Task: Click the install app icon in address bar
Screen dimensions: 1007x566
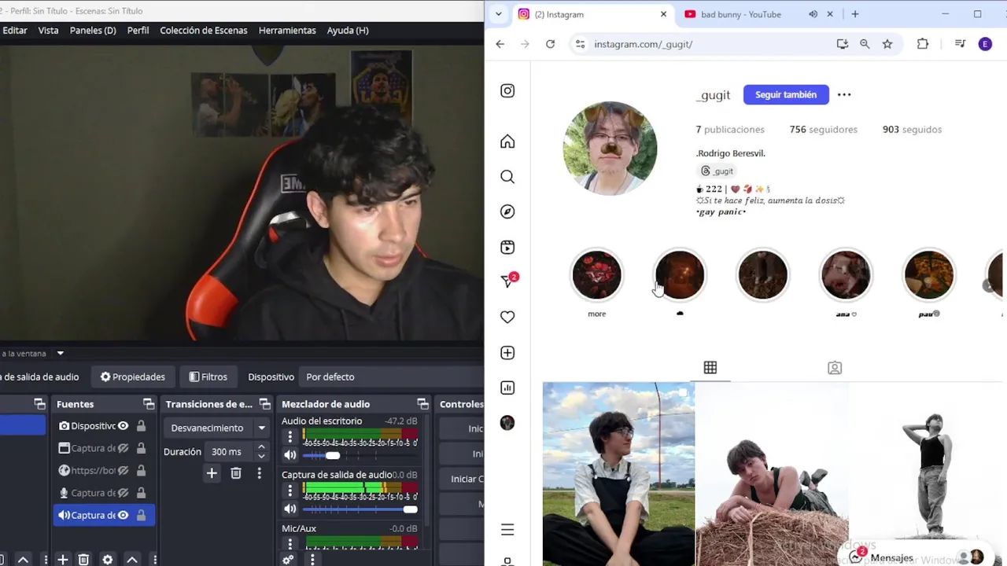Action: 843,44
